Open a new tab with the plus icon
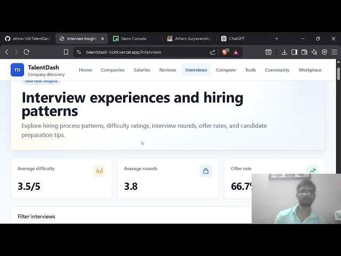 pos(277,39)
